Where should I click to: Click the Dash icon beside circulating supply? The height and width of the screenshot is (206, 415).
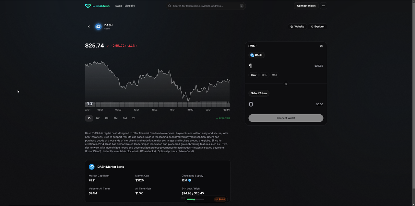[190, 180]
